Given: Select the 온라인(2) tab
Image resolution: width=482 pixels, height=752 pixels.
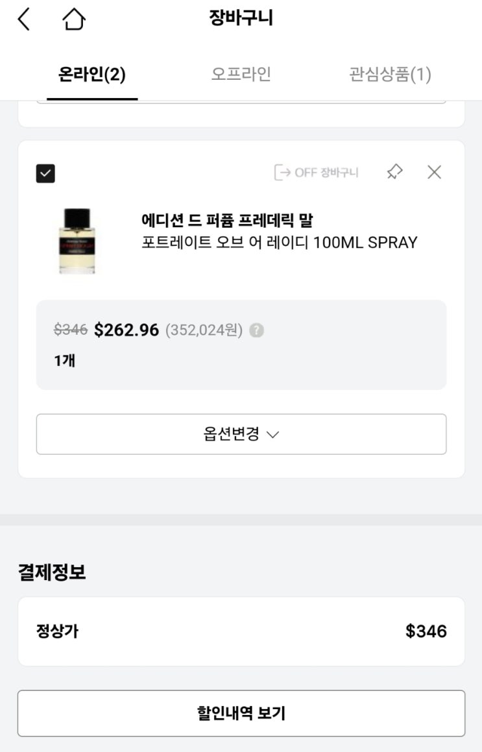Looking at the screenshot, I should pyautogui.click(x=92, y=75).
